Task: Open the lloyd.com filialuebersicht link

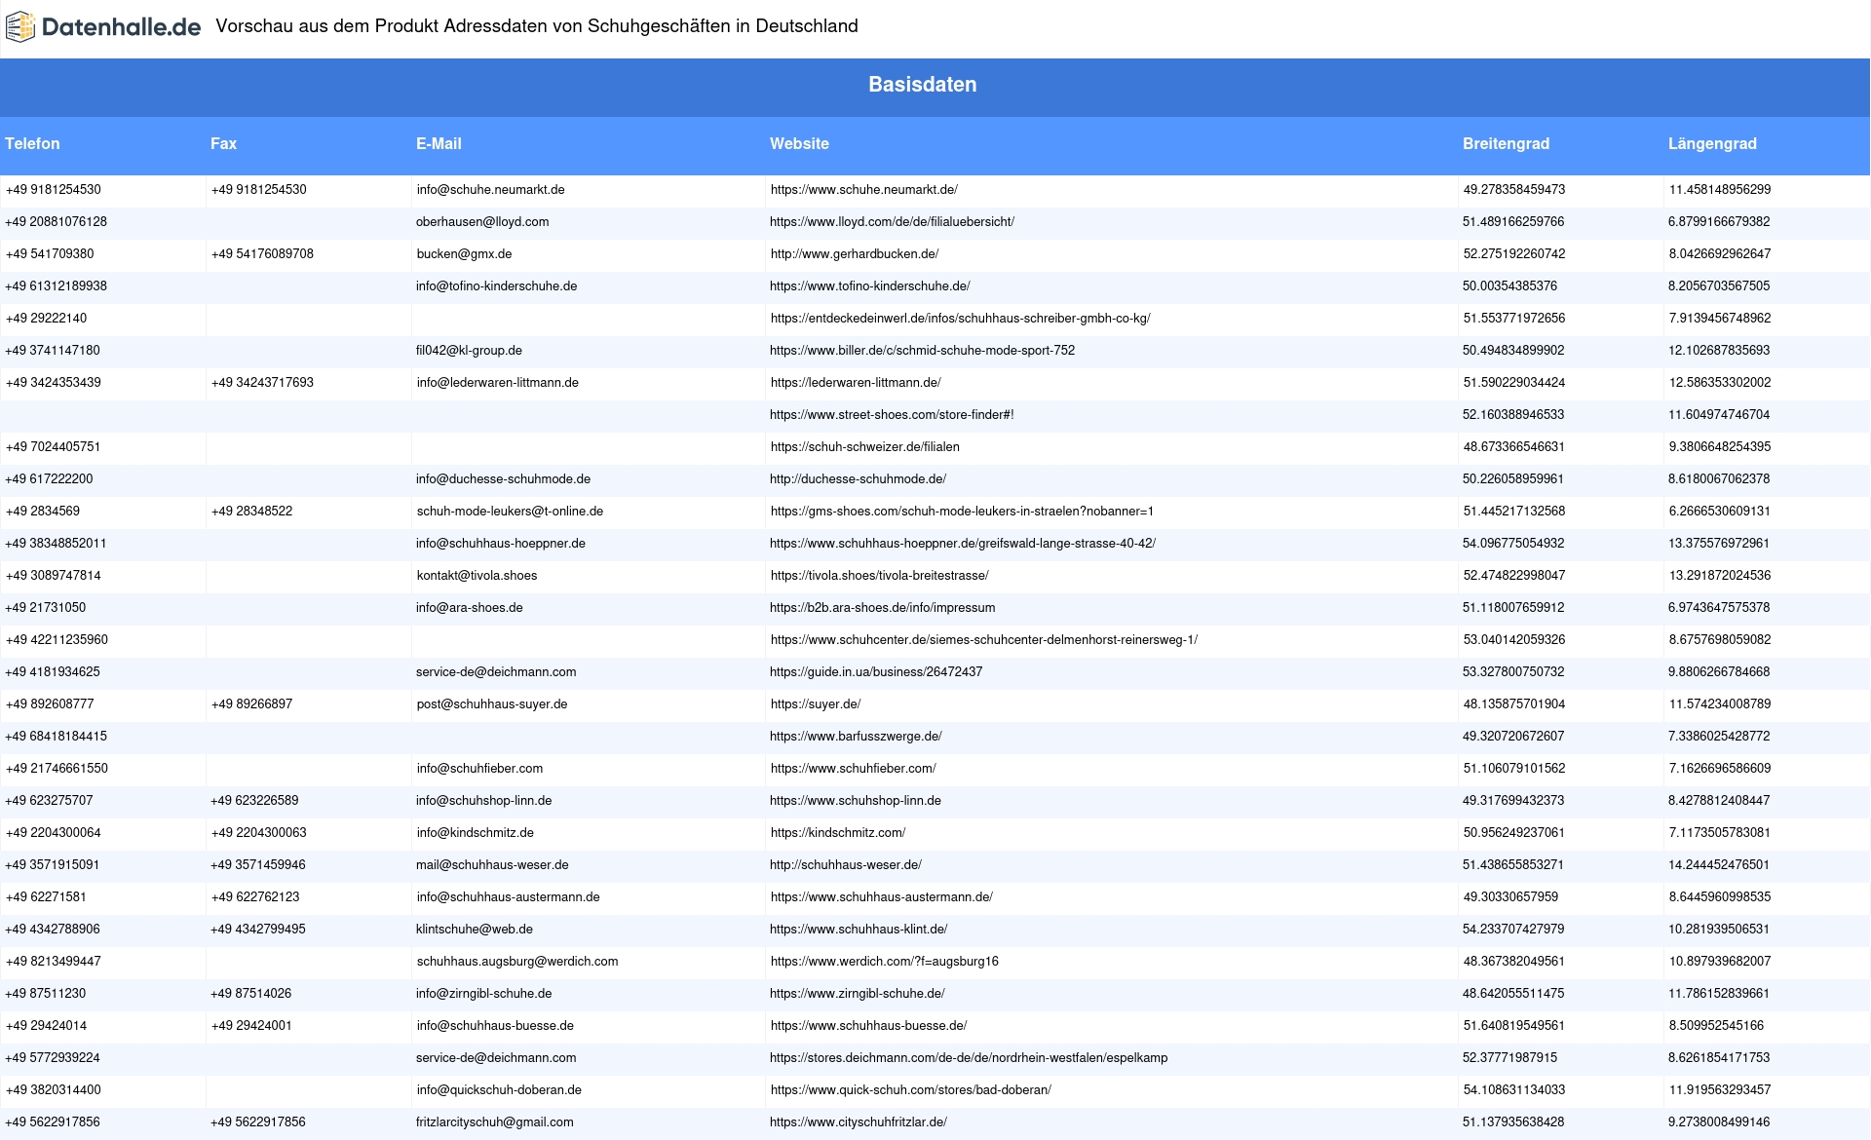Action: [892, 222]
